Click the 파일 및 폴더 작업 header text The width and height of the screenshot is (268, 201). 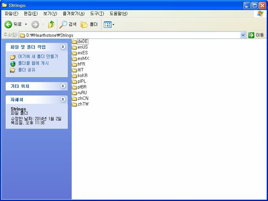point(28,47)
